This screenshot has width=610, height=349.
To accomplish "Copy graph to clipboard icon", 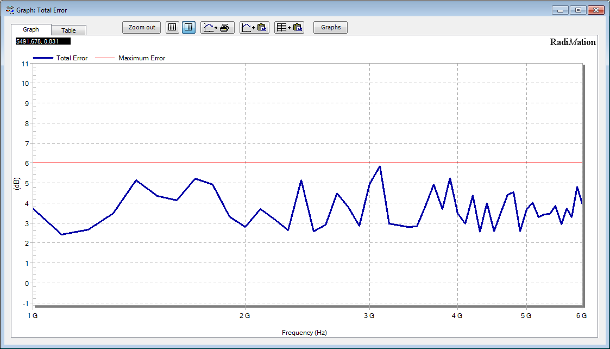I will tap(255, 27).
